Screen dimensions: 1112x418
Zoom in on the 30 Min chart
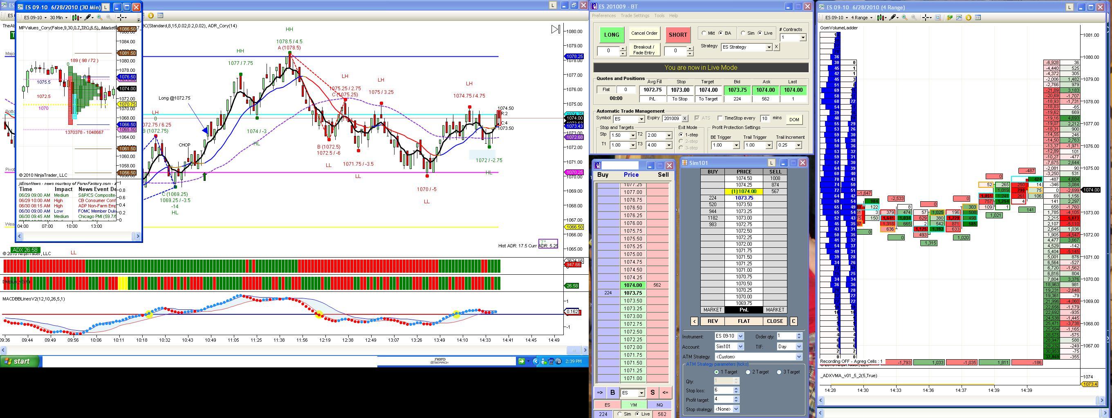100,18
